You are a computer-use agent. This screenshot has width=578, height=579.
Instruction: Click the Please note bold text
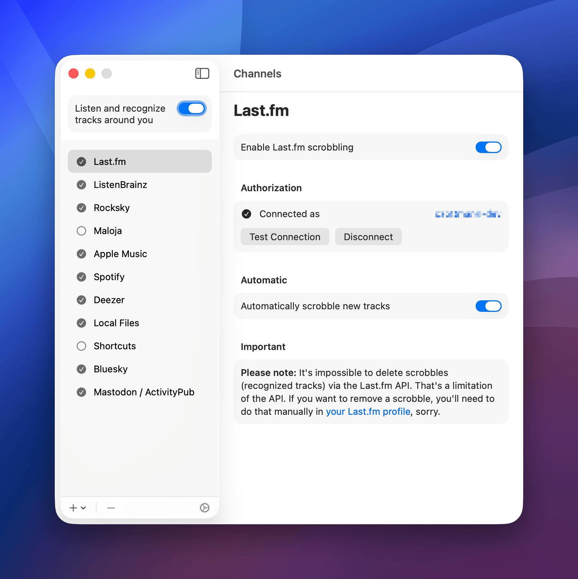tap(268, 373)
